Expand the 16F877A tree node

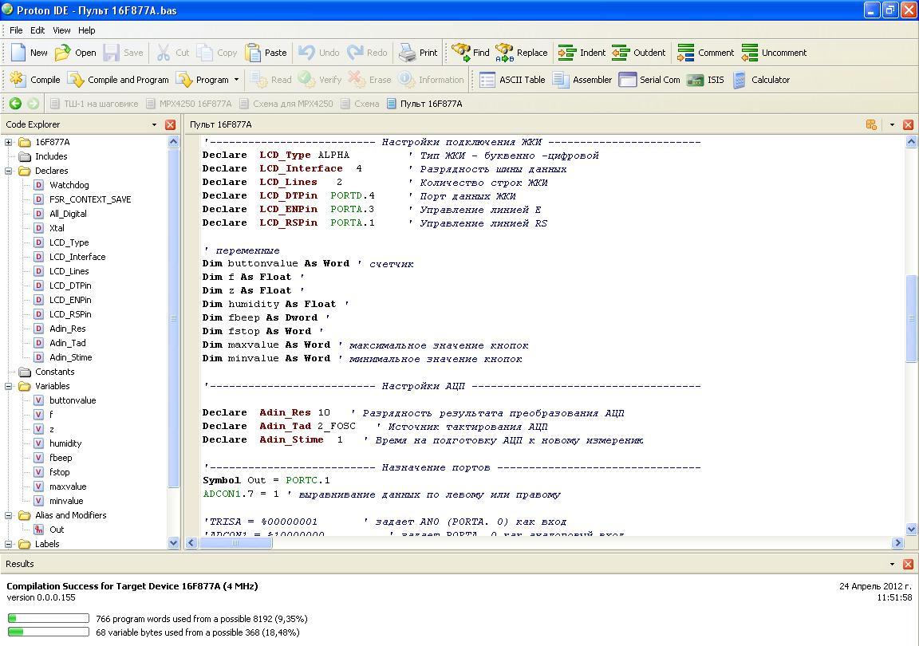(9, 142)
